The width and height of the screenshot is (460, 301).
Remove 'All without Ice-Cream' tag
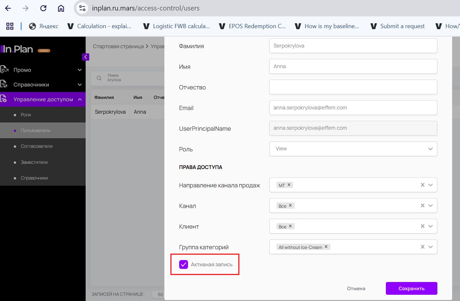point(326,247)
